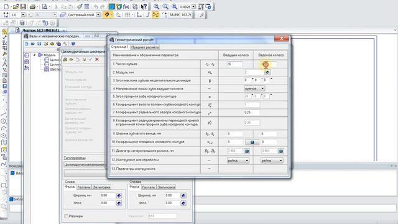This screenshot has width=398, height=224.
Task: Click the Zoom out magnifier icon
Action: [x=165, y=7]
